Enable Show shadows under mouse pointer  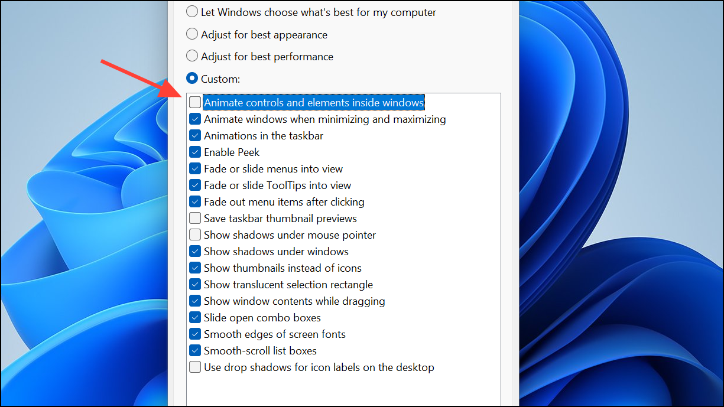pos(195,235)
